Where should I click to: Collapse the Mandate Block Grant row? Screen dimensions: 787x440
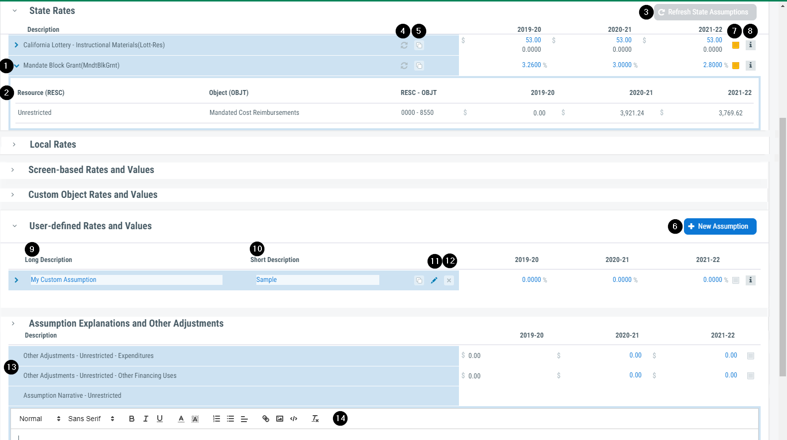pos(16,65)
